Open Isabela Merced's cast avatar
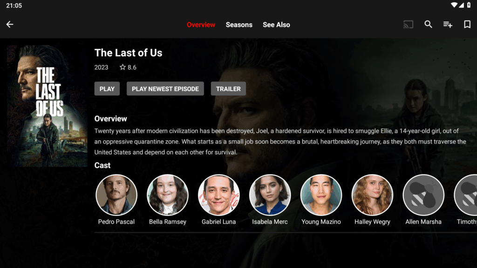 pyautogui.click(x=270, y=195)
